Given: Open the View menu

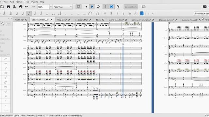Looking at the screenshot, I should (6, 2).
